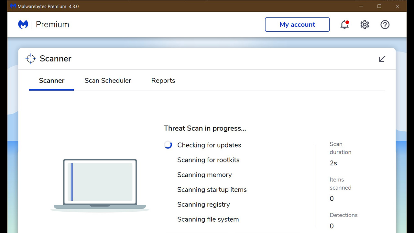Open Settings gear icon
Image resolution: width=414 pixels, height=233 pixels.
[365, 25]
